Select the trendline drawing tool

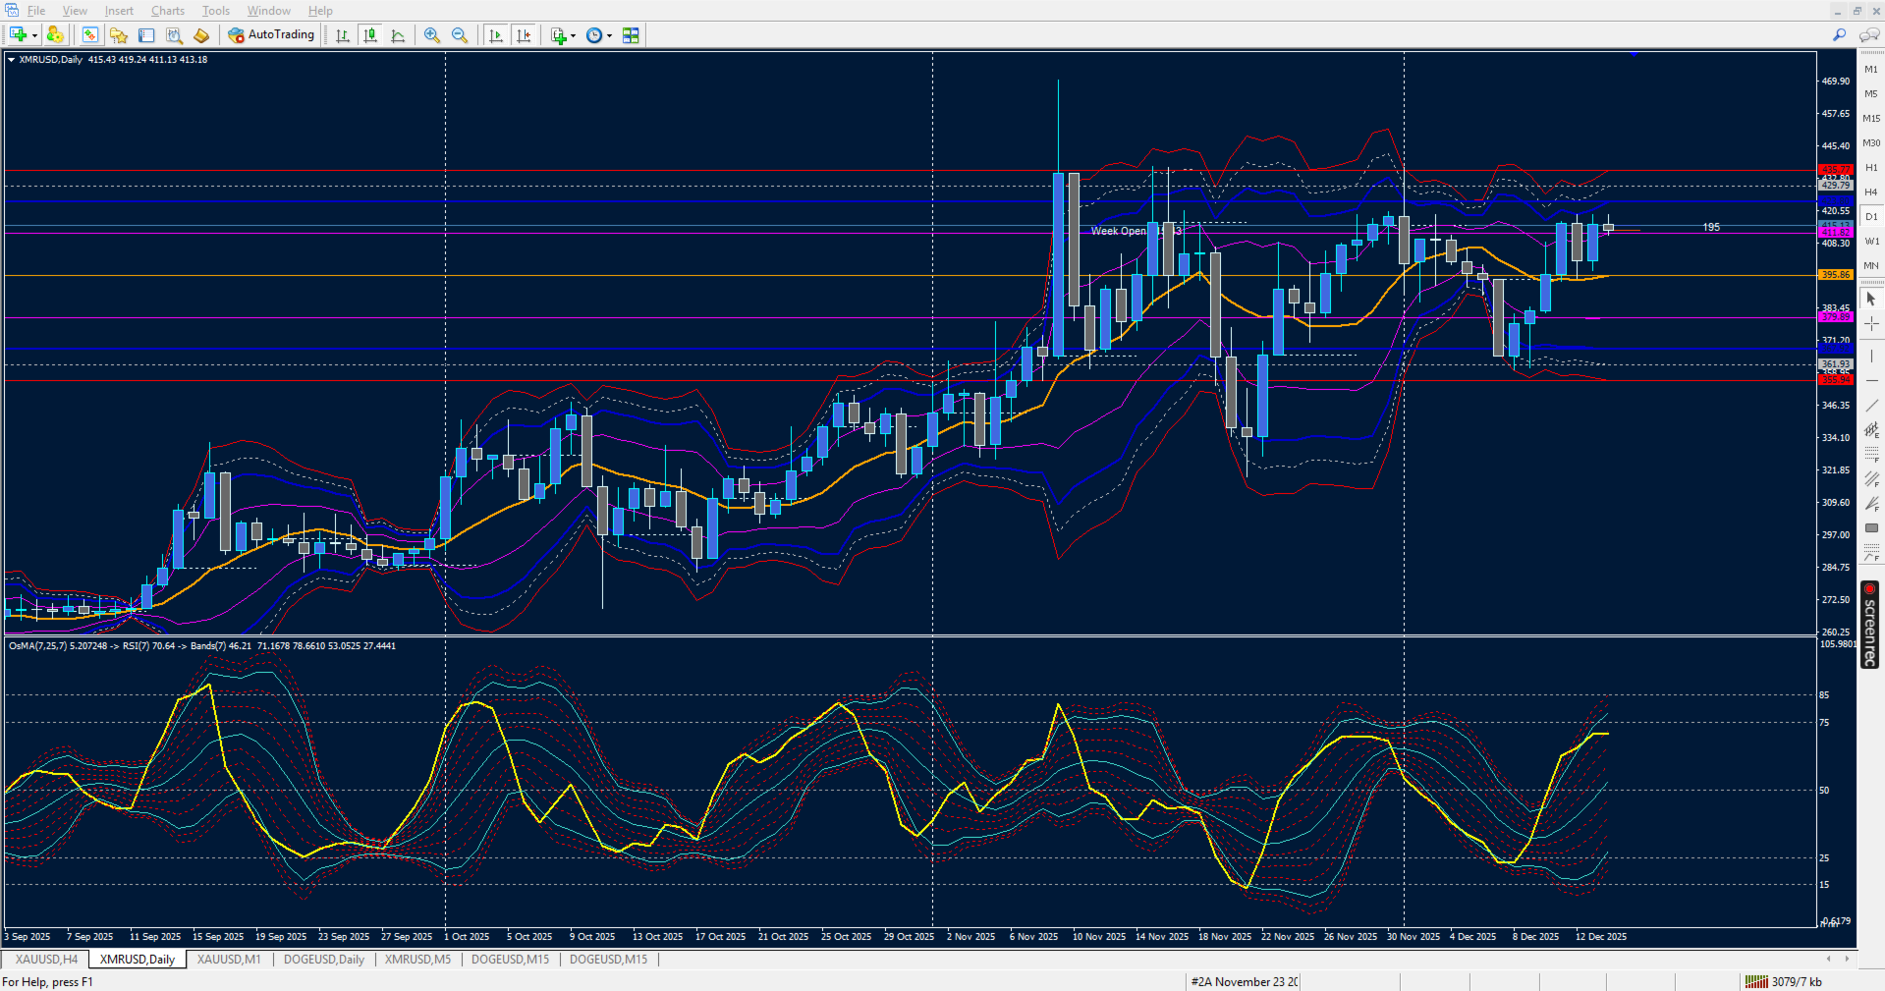click(x=1871, y=405)
